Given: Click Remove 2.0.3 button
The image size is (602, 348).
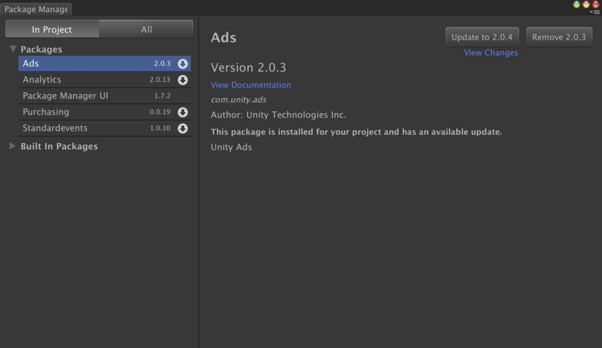Looking at the screenshot, I should (x=559, y=37).
